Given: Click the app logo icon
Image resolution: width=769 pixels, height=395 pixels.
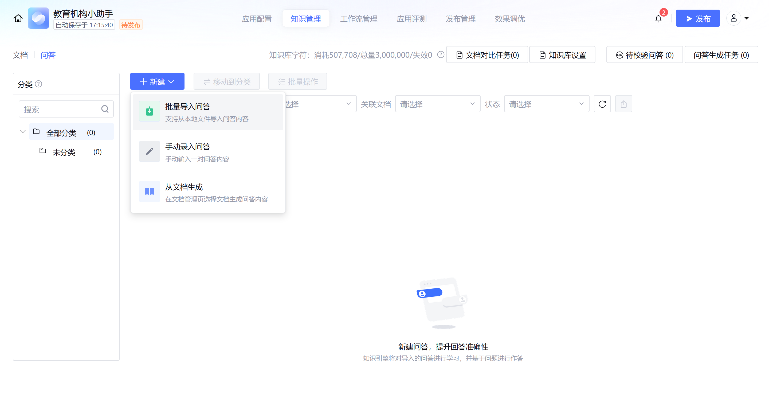Looking at the screenshot, I should 38,18.
